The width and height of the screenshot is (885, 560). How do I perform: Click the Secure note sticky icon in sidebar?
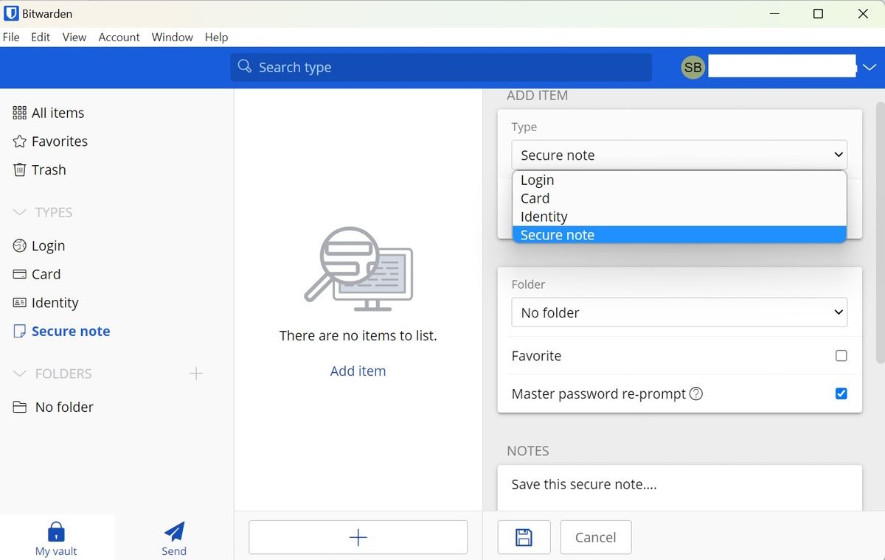(x=19, y=331)
